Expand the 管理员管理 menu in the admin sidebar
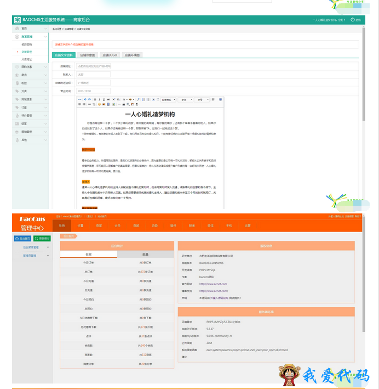 tap(48, 256)
